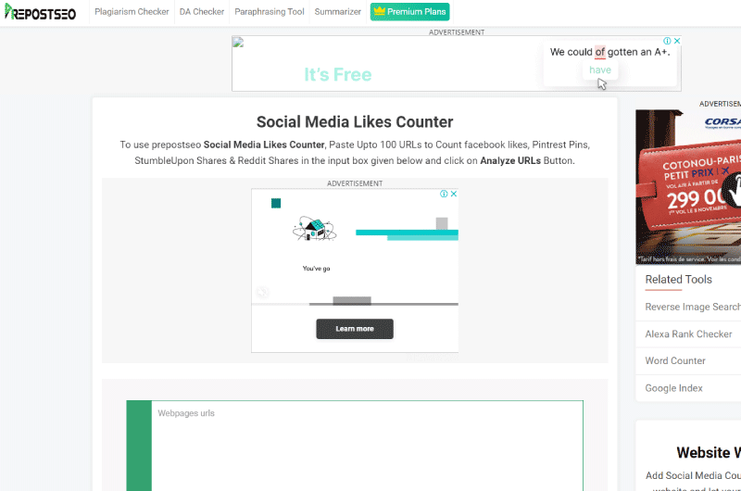
Task: Open the Summarizer menu item
Action: pos(337,12)
